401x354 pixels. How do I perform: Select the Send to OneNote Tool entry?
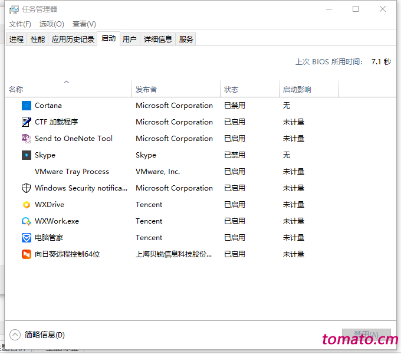pyautogui.click(x=74, y=139)
